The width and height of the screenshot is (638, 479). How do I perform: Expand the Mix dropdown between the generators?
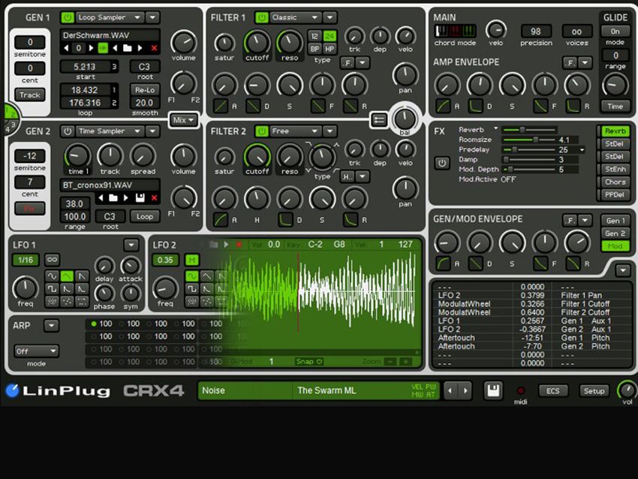(x=183, y=119)
